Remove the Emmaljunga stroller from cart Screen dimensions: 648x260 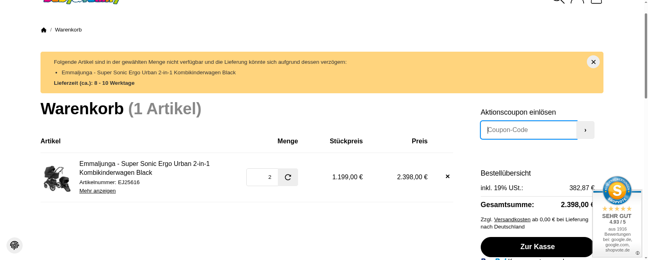448,176
